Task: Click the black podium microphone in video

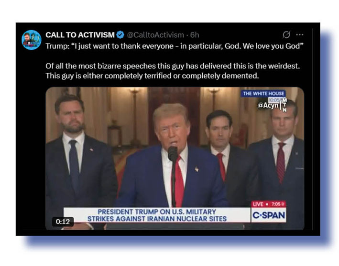Action: (173, 154)
